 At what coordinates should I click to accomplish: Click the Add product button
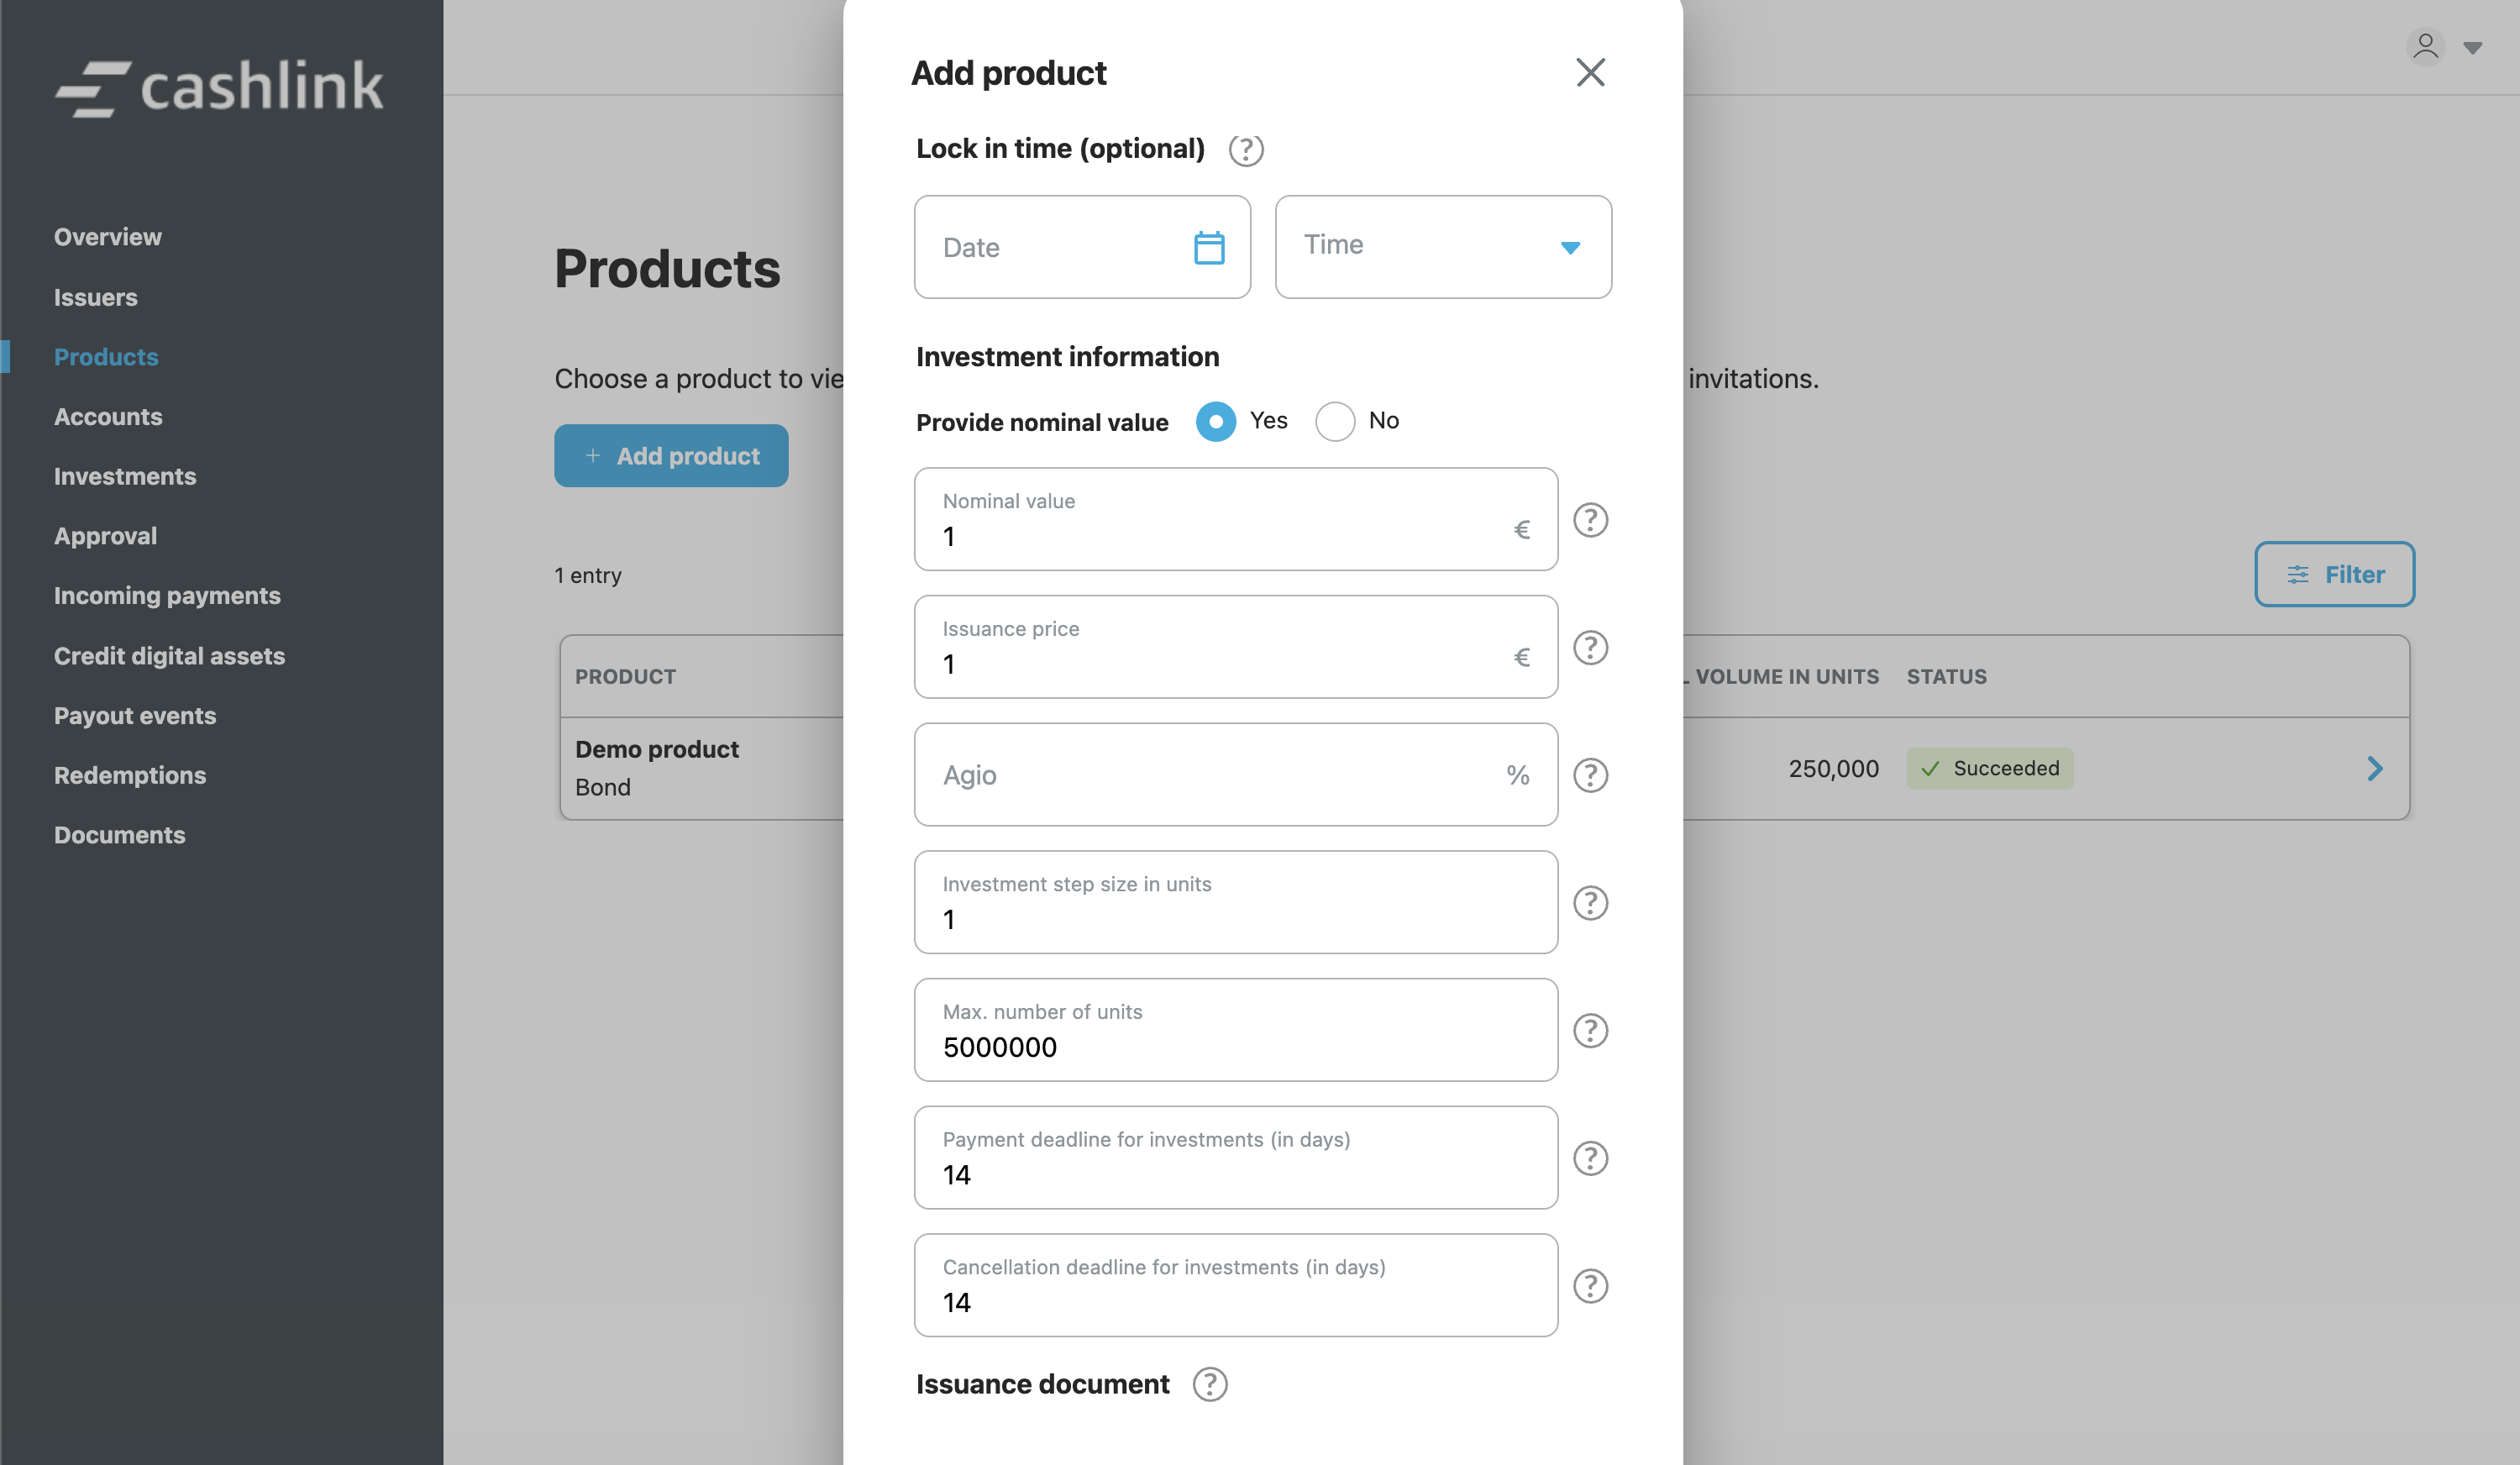[671, 456]
